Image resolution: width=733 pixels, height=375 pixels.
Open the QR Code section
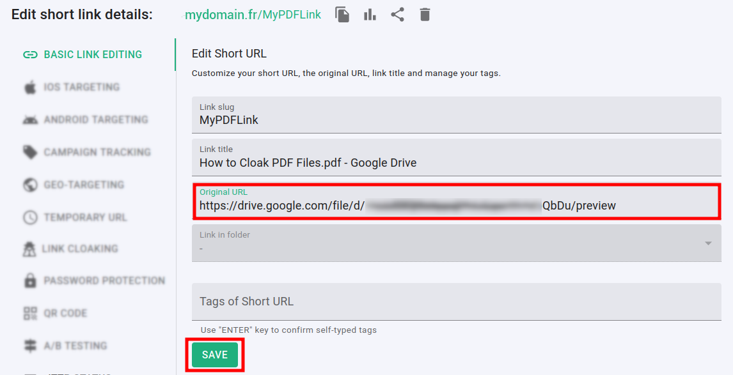click(x=65, y=313)
